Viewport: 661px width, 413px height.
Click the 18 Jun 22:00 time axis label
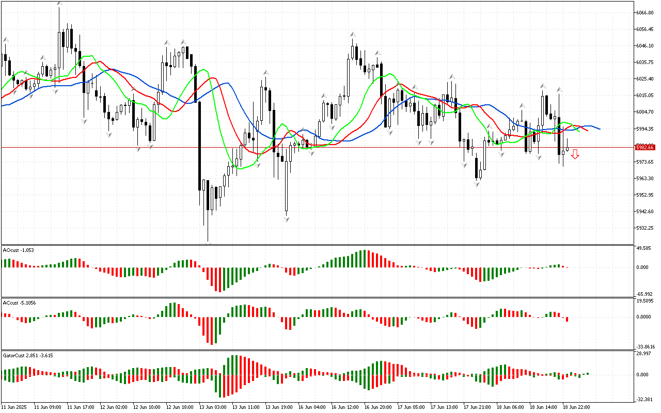(576, 407)
